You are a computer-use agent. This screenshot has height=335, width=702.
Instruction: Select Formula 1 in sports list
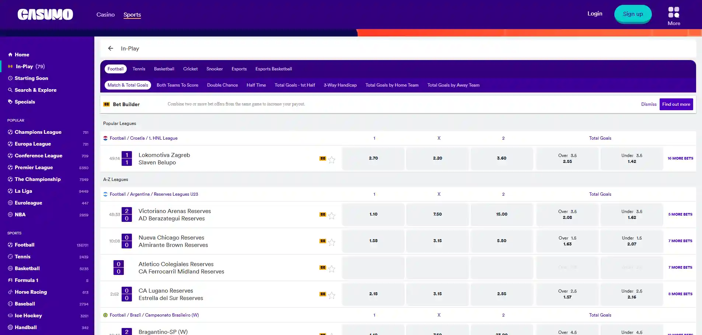pos(26,280)
